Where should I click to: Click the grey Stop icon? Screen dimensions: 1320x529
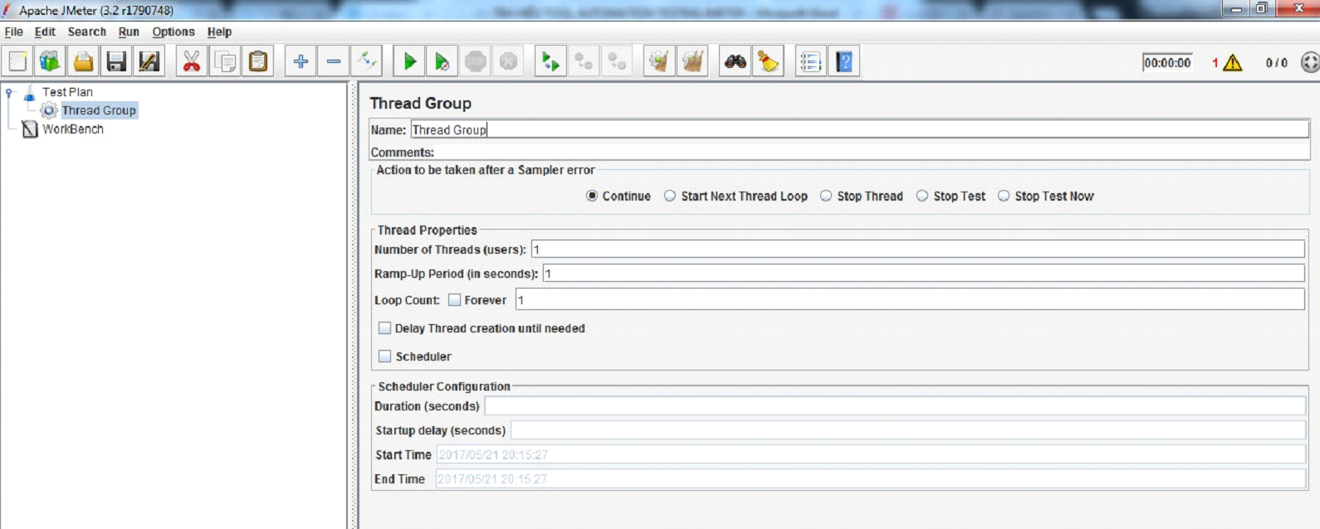click(x=476, y=61)
